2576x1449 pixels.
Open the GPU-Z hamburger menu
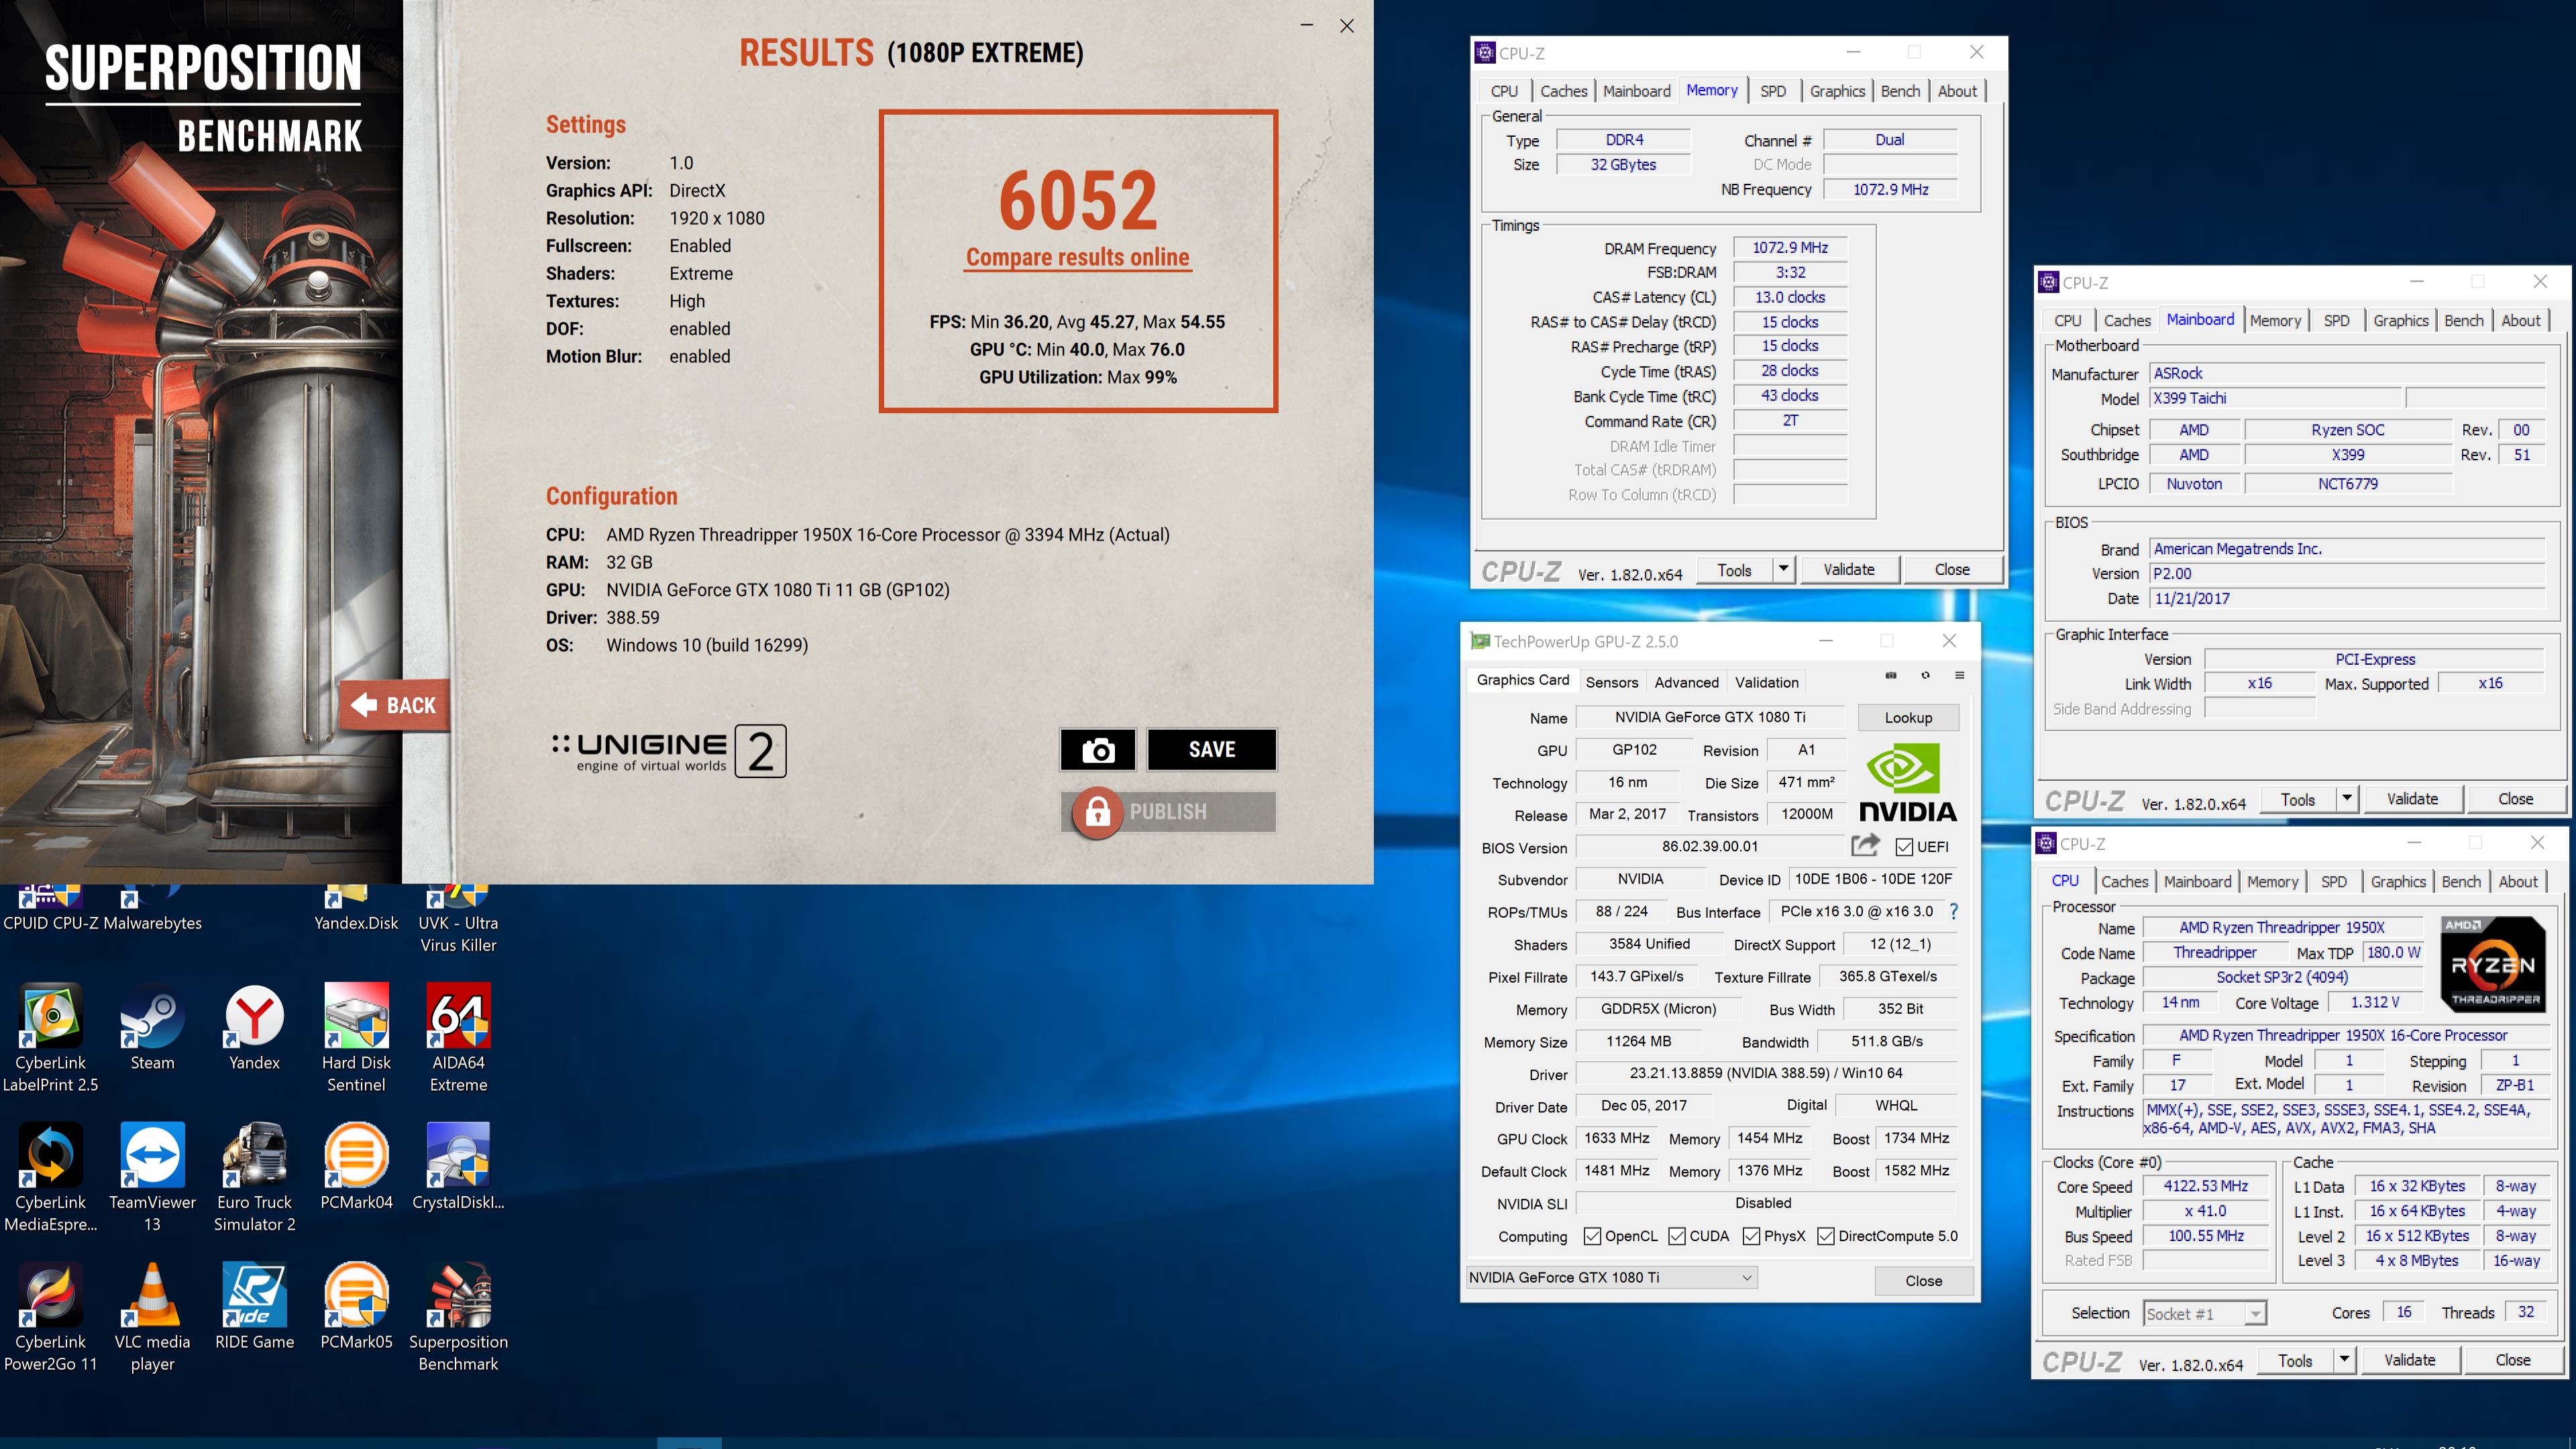[1959, 675]
